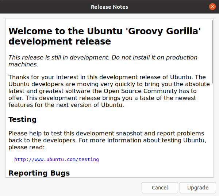Open the ubuntu.com/testing link
219x196 pixels.
pos(57,160)
